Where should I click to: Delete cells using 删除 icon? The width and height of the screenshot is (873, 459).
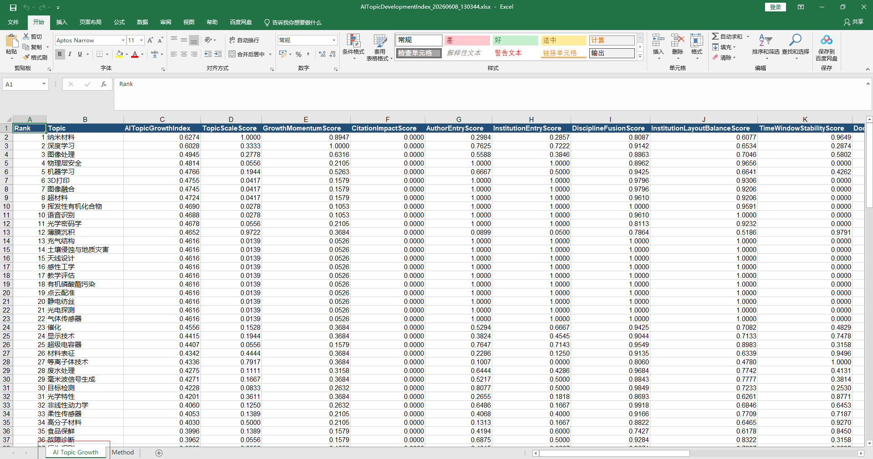coord(678,47)
